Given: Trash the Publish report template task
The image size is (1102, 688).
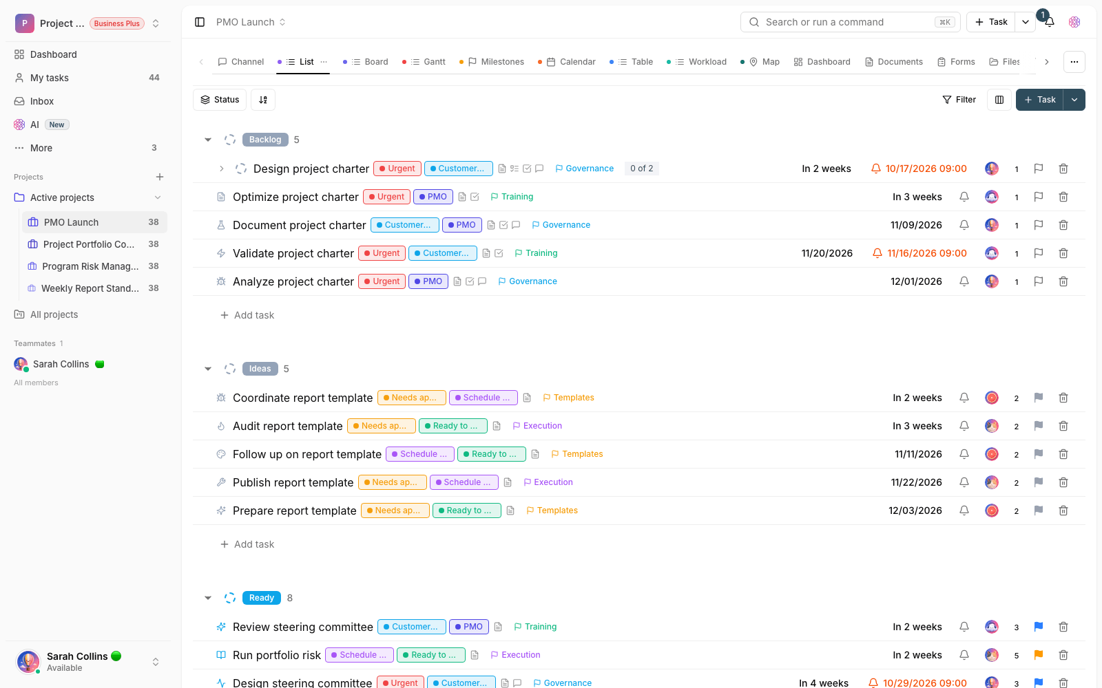Looking at the screenshot, I should pyautogui.click(x=1063, y=482).
